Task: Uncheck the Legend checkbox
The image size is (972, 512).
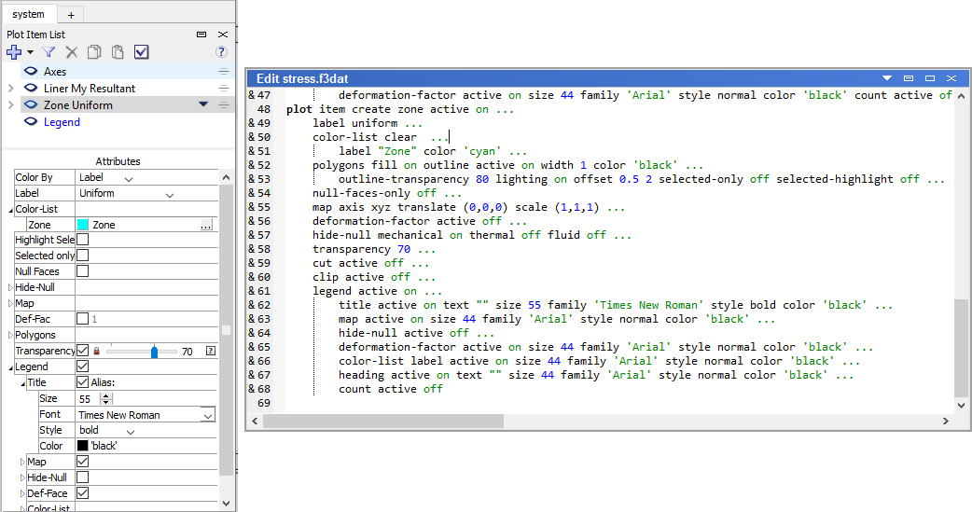Action: [82, 367]
